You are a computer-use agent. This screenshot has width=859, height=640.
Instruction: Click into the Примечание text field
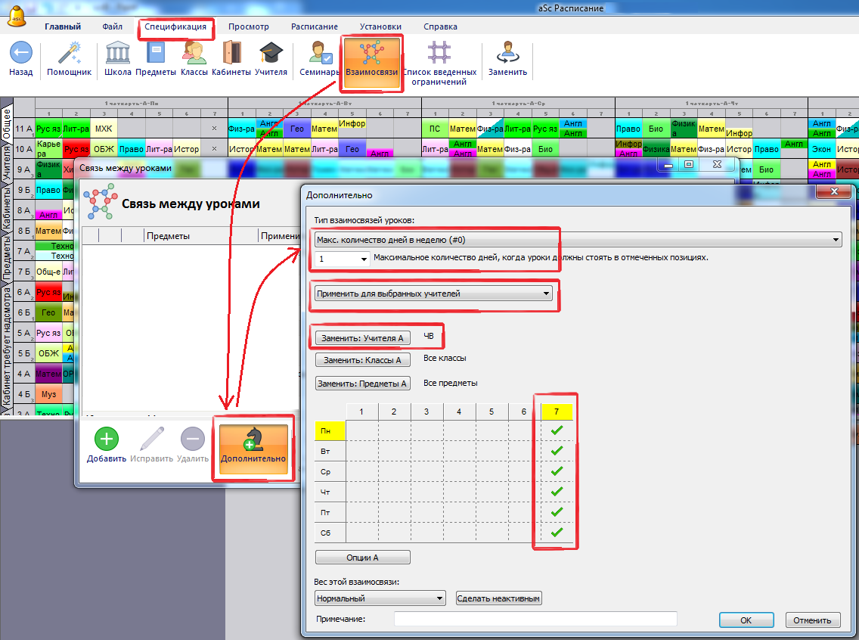(535, 620)
